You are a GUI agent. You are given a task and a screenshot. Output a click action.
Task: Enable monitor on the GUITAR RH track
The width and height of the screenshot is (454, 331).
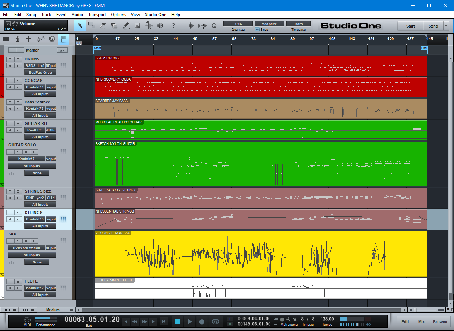pyautogui.click(x=18, y=130)
